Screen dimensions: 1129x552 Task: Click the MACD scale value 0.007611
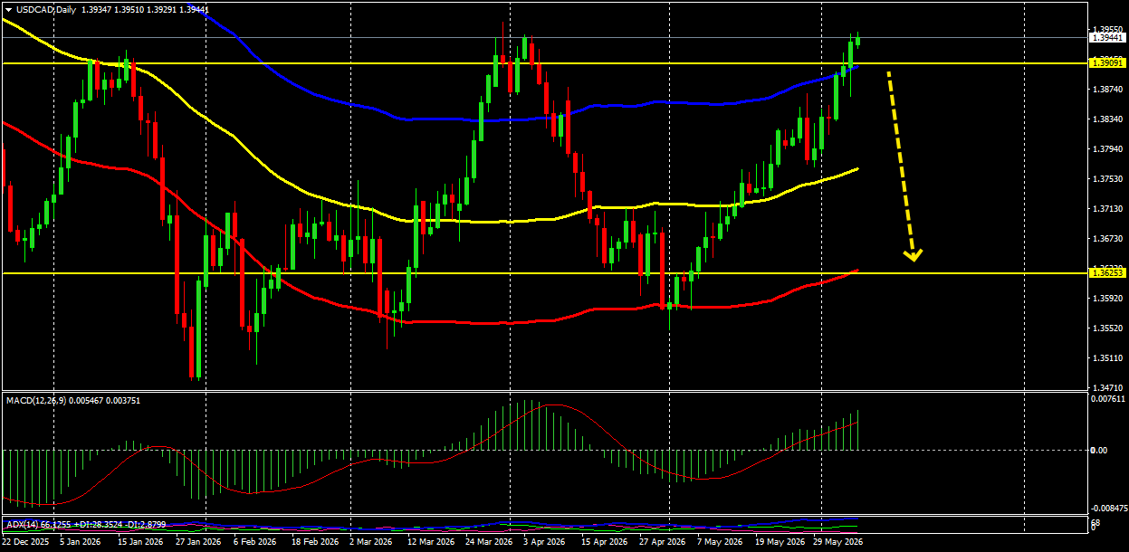coord(1108,398)
